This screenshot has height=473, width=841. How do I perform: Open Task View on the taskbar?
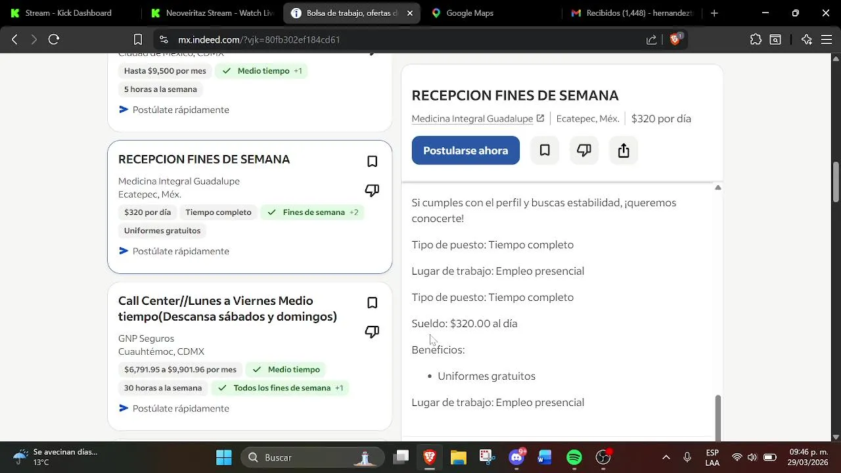[x=401, y=457]
